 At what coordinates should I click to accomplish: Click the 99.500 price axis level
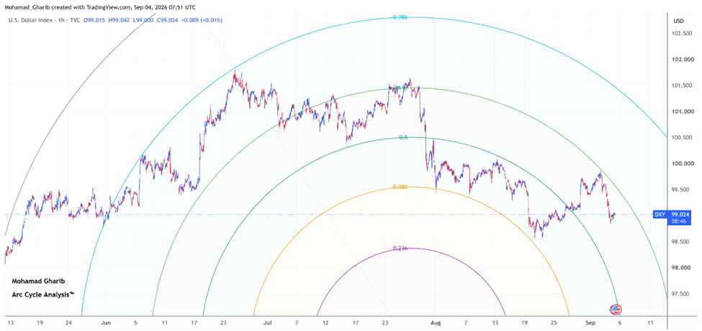[x=681, y=190]
